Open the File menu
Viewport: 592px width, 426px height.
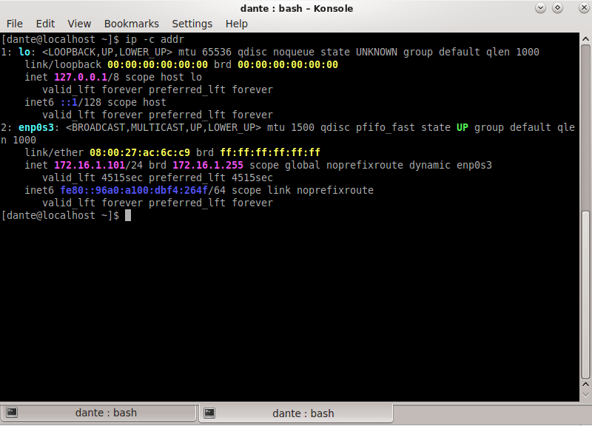pos(15,24)
